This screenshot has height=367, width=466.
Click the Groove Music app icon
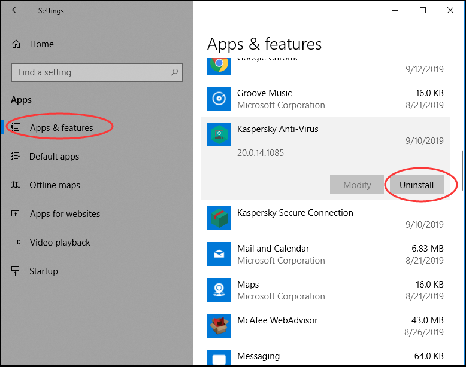coord(219,99)
